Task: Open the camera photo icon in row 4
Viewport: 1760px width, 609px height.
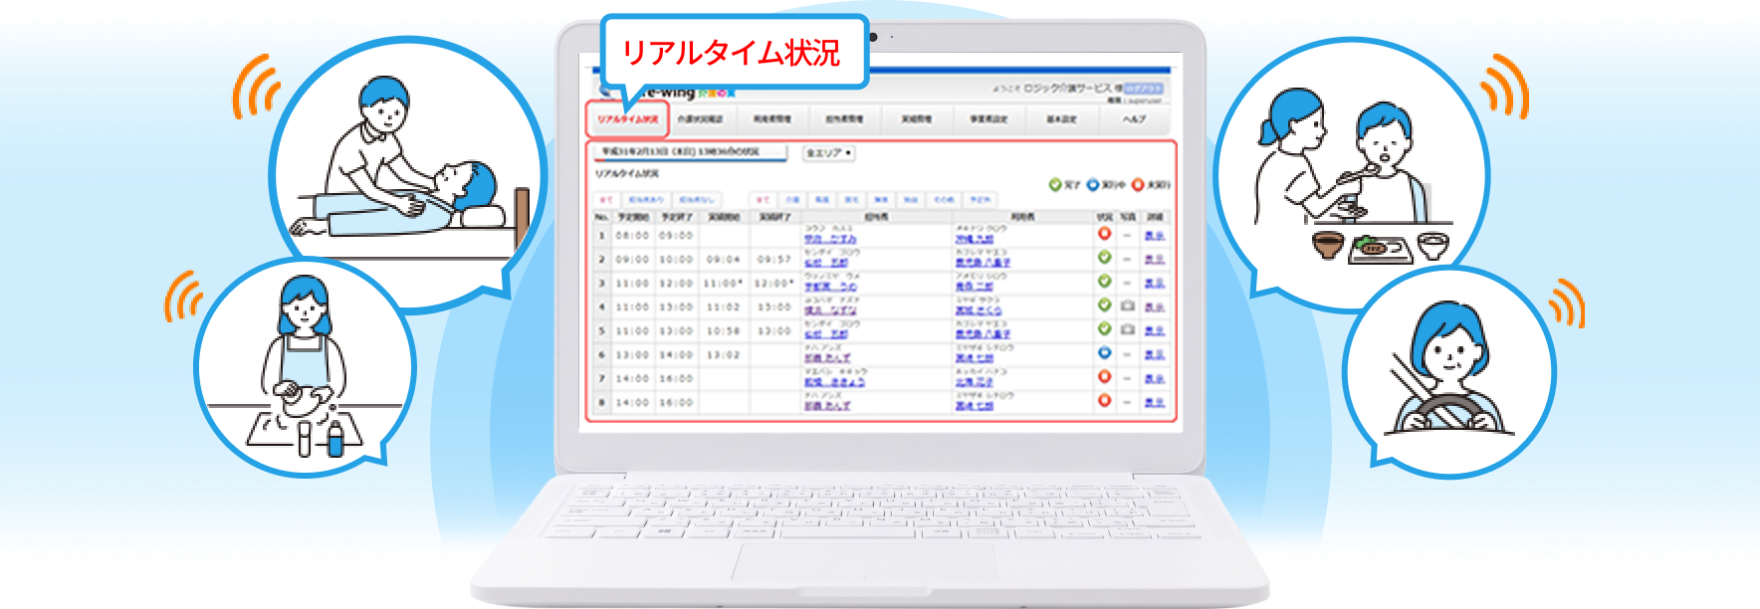Action: click(x=1128, y=306)
